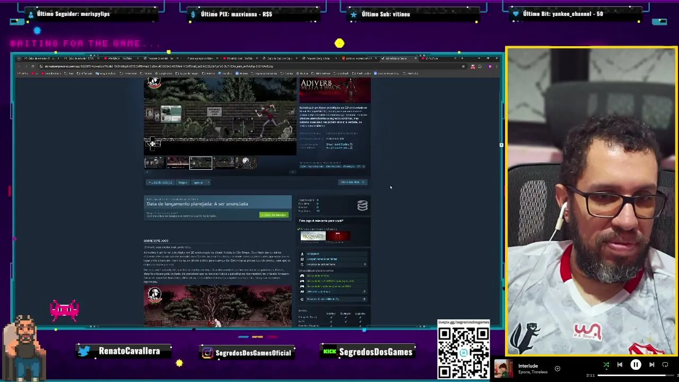
Task: Reload the page in browser
Action: point(32,66)
